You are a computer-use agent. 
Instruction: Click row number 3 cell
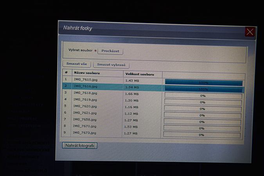coord(65,92)
